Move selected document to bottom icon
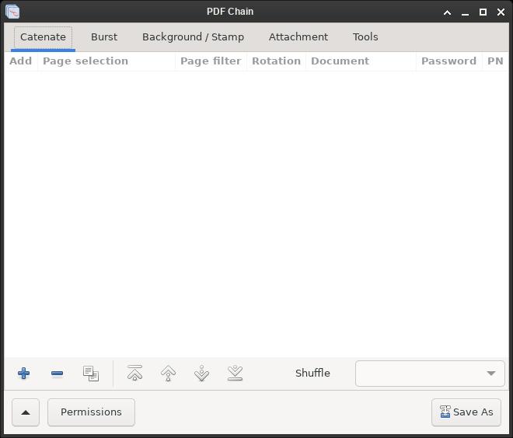This screenshot has height=438, width=513. point(235,373)
